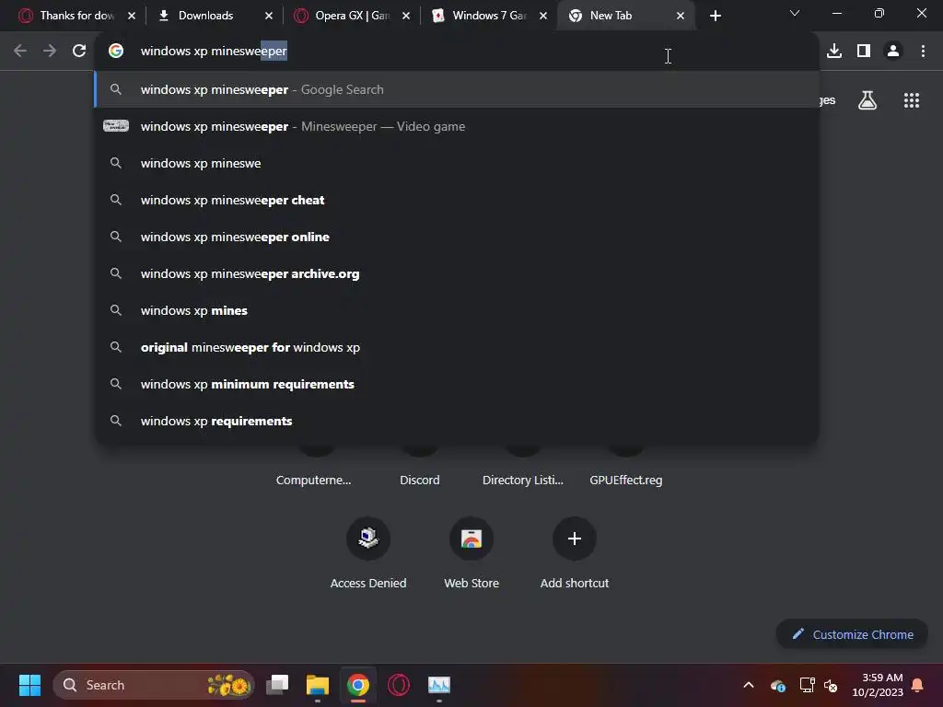Image resolution: width=943 pixels, height=707 pixels.
Task: Select 'windows xp minesweeper online' suggestion
Action: (457, 237)
